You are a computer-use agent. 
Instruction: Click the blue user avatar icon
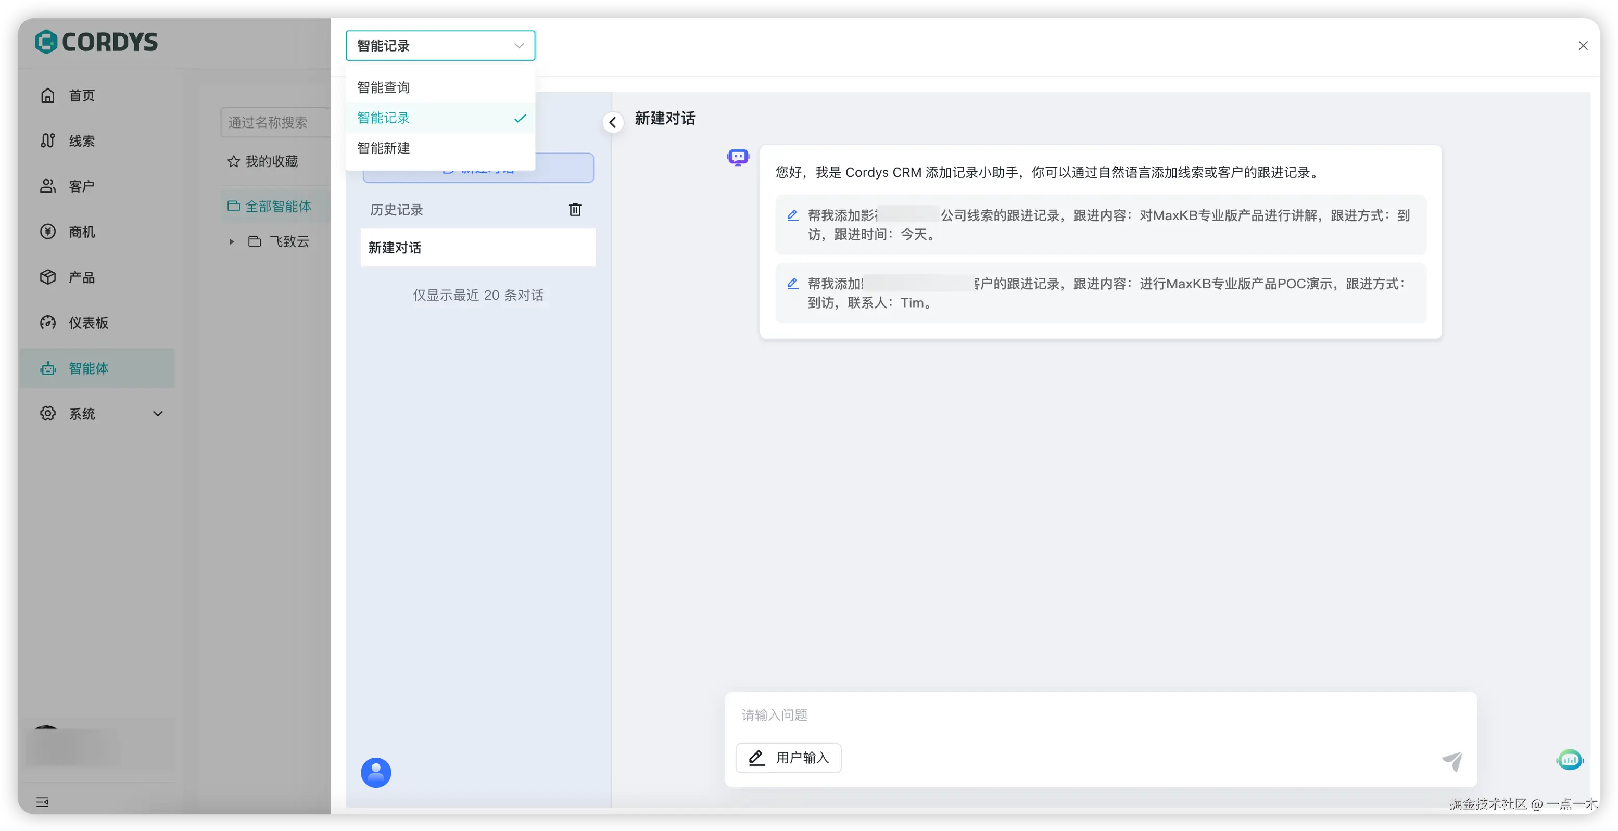coord(376,772)
